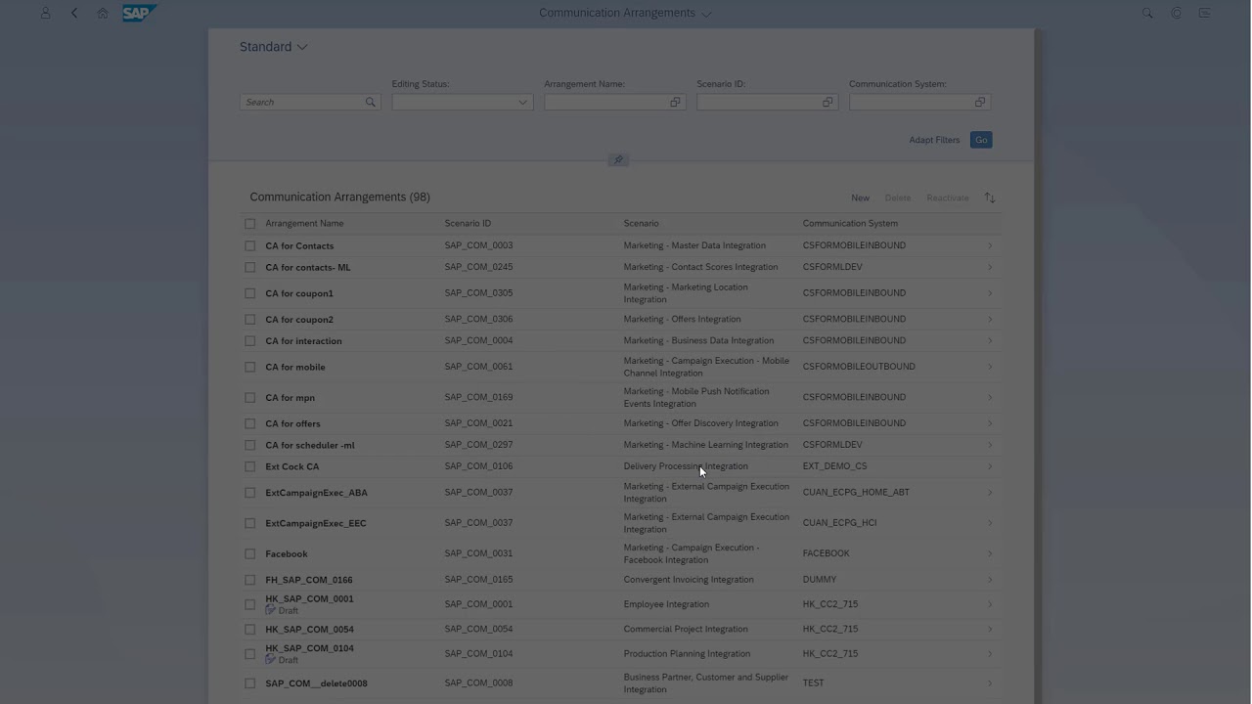Click the SAP logo
This screenshot has height=704, width=1252.
point(139,13)
